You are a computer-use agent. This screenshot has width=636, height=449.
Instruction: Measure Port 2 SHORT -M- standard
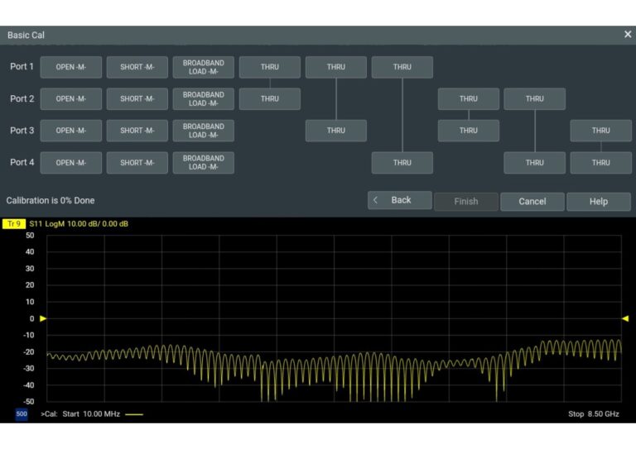[137, 98]
